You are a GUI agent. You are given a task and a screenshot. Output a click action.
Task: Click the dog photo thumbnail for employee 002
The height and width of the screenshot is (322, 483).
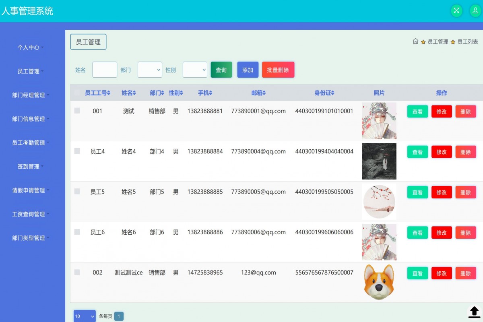[x=379, y=282]
